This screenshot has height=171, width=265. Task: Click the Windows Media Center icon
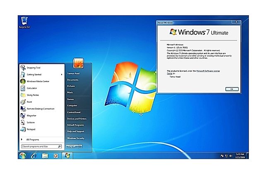[23, 81]
